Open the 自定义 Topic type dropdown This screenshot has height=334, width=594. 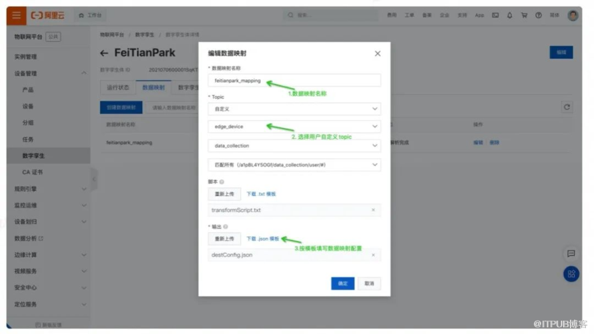tap(294, 109)
